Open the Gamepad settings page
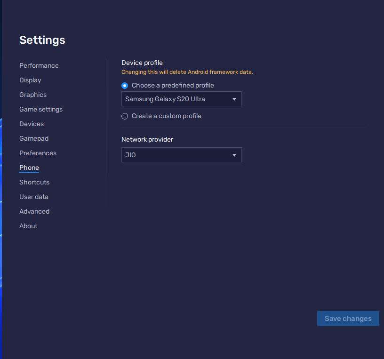This screenshot has width=384, height=359. click(34, 138)
